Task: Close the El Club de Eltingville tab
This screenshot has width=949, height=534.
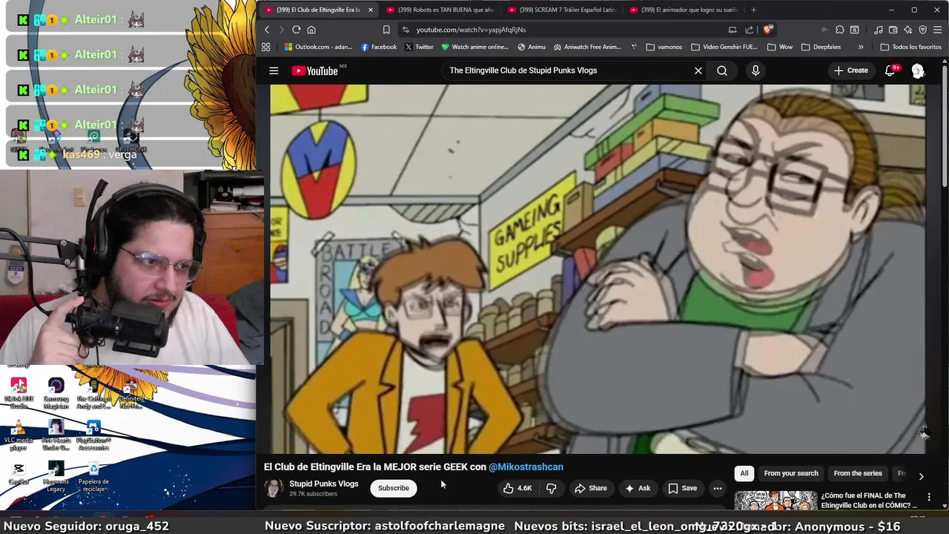Action: coord(370,10)
